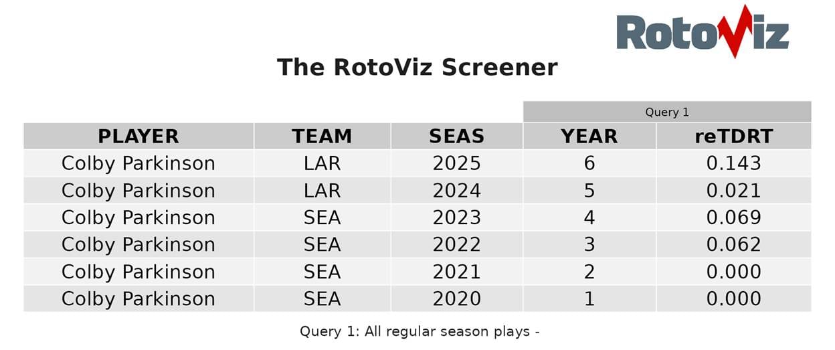Click the YEAR column header
Screen dimensions: 835x350
pyautogui.click(x=589, y=137)
